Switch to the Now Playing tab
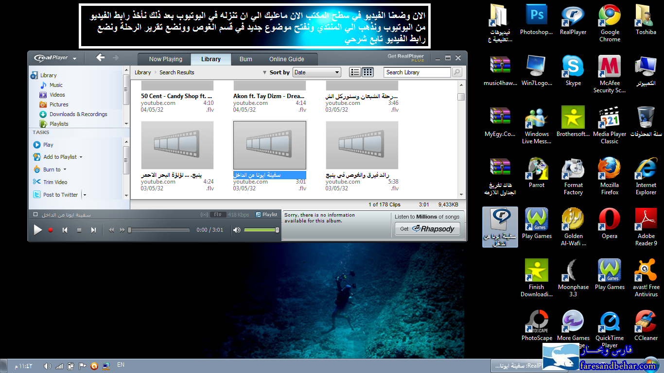The width and height of the screenshot is (664, 373). coord(165,59)
